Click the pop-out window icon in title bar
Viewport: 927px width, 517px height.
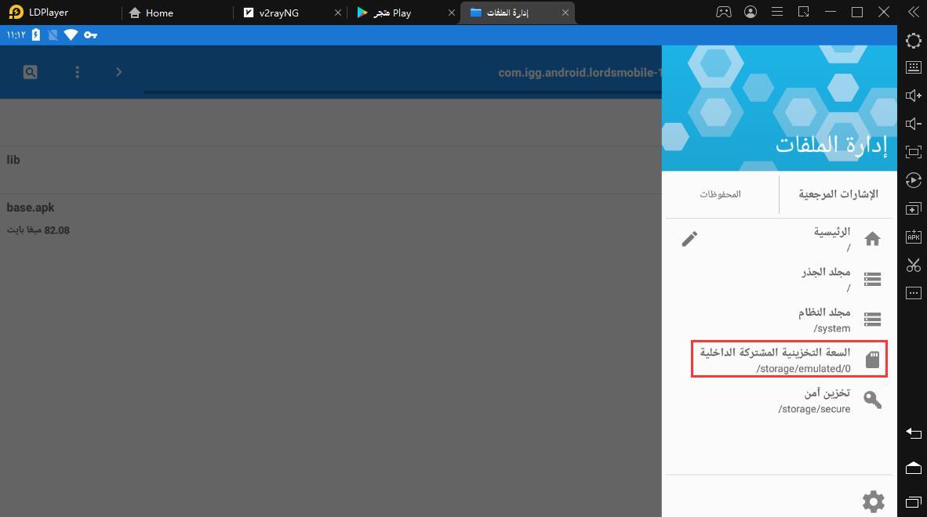[803, 12]
